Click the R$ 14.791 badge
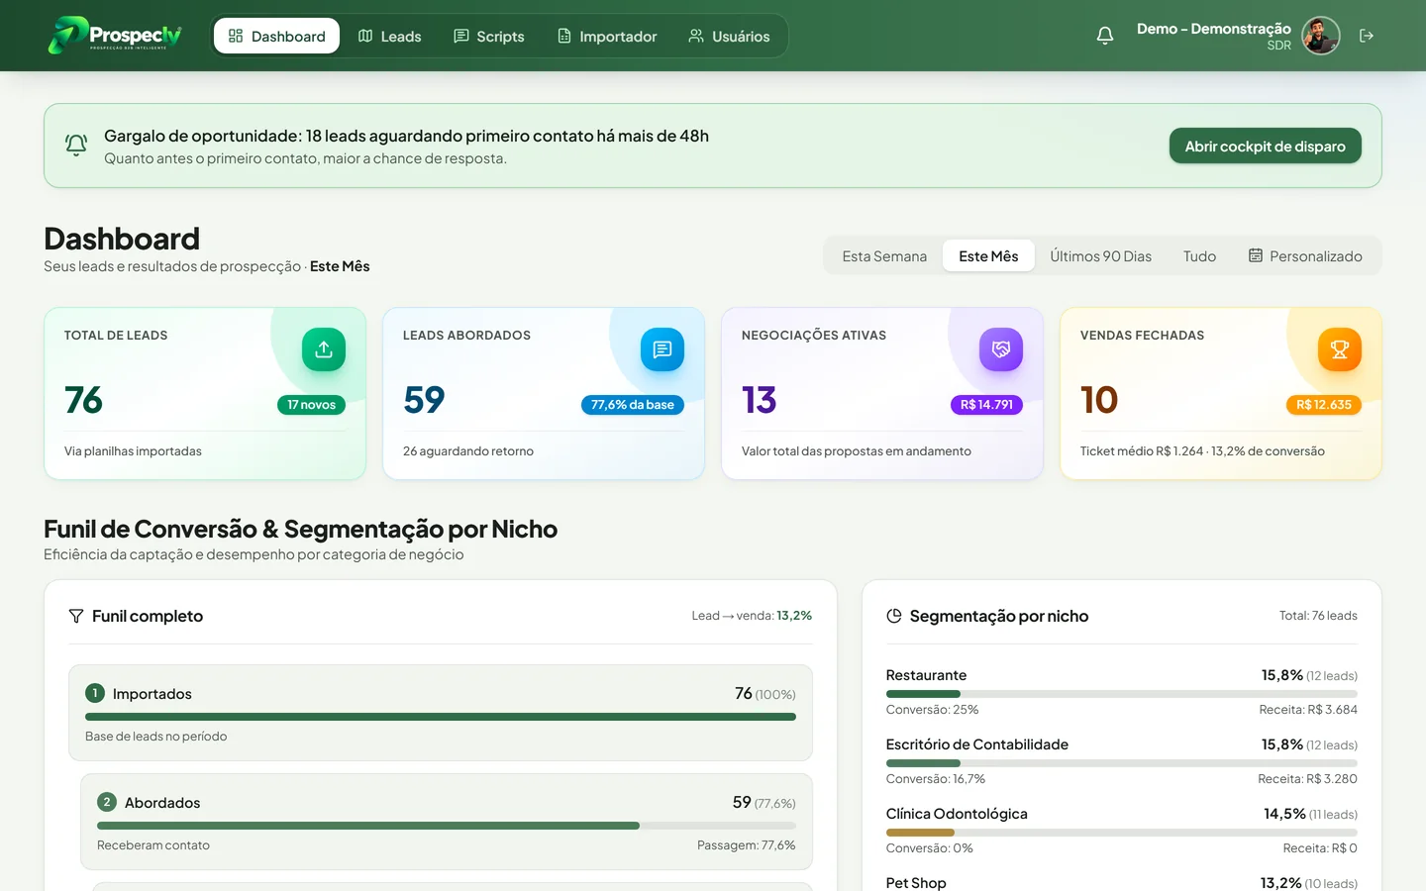 pos(986,404)
